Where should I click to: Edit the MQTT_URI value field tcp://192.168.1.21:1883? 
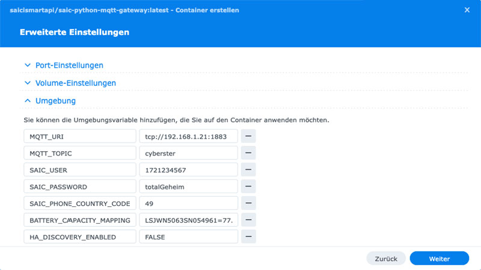(188, 136)
